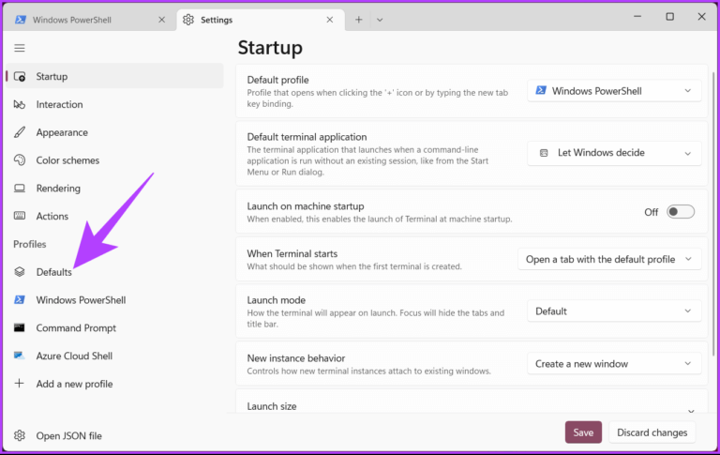This screenshot has height=455, width=720.
Task: Click the Startup page heading
Action: pos(270,48)
